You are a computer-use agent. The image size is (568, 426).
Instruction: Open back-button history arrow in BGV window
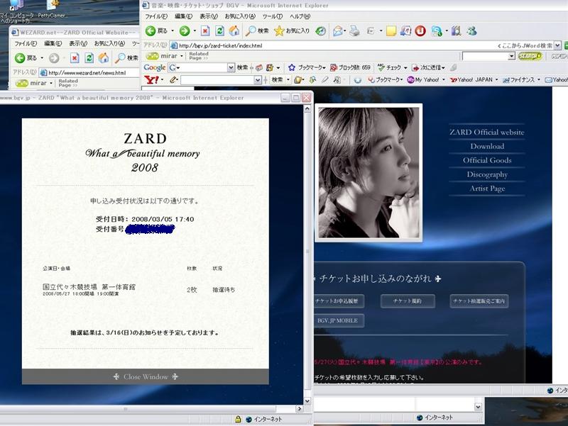point(173,31)
